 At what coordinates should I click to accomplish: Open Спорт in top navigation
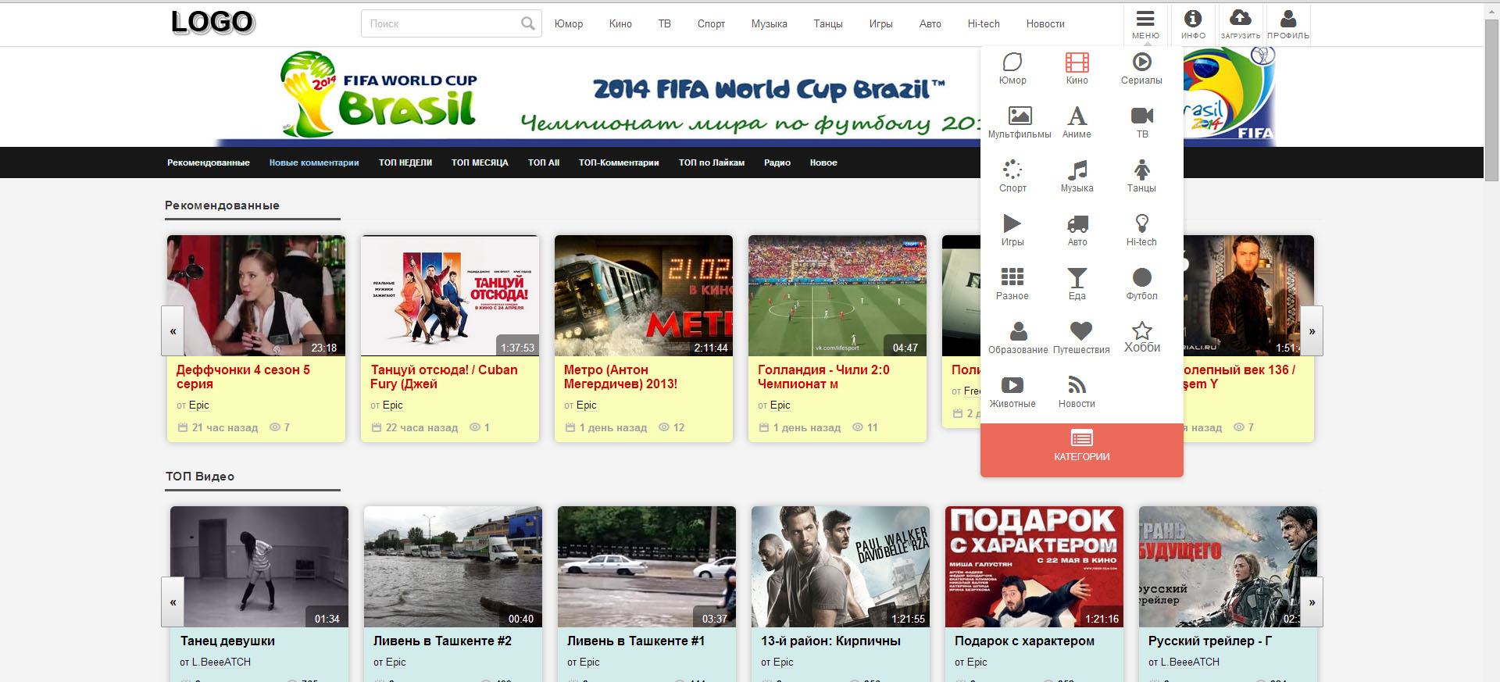pos(711,23)
